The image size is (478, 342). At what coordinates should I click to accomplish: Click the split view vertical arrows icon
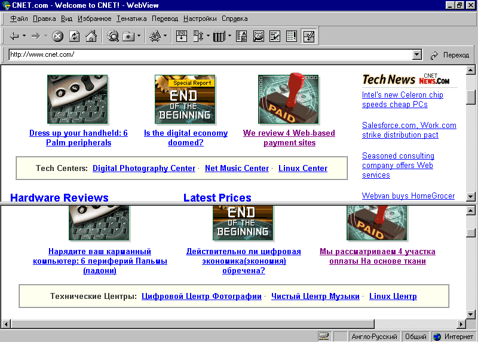coord(198,36)
